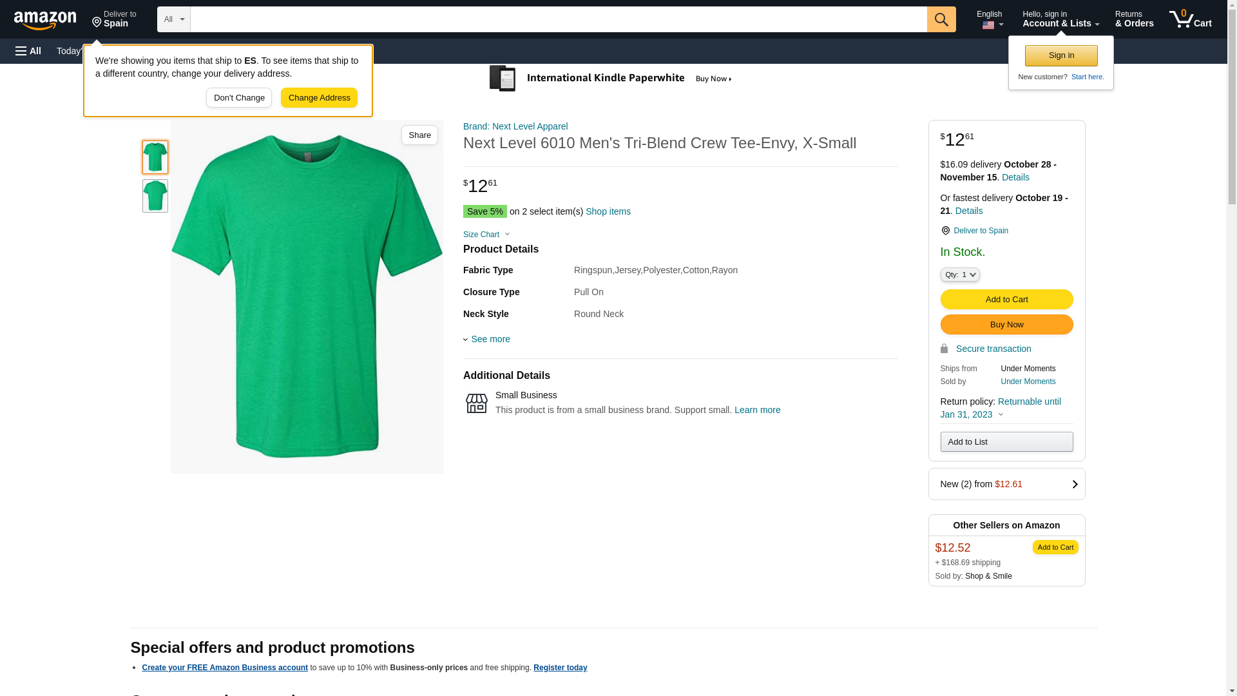
Task: Open the shopping cart icon
Action: point(1190,19)
